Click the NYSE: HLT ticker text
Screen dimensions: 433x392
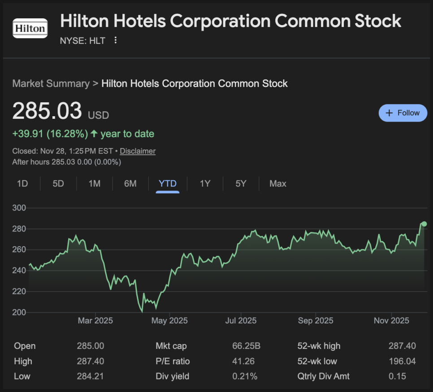82,41
